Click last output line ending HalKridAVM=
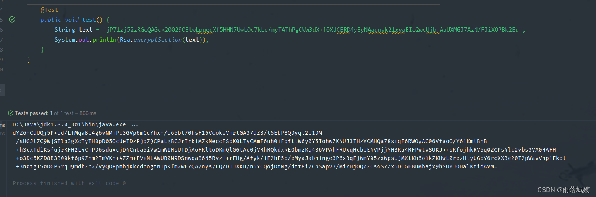Image resolution: width=596 pixels, height=197 pixels. (256, 166)
